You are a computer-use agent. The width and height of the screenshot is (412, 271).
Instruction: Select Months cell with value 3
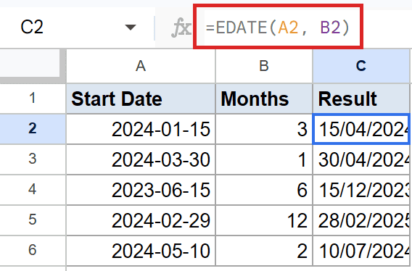264,129
